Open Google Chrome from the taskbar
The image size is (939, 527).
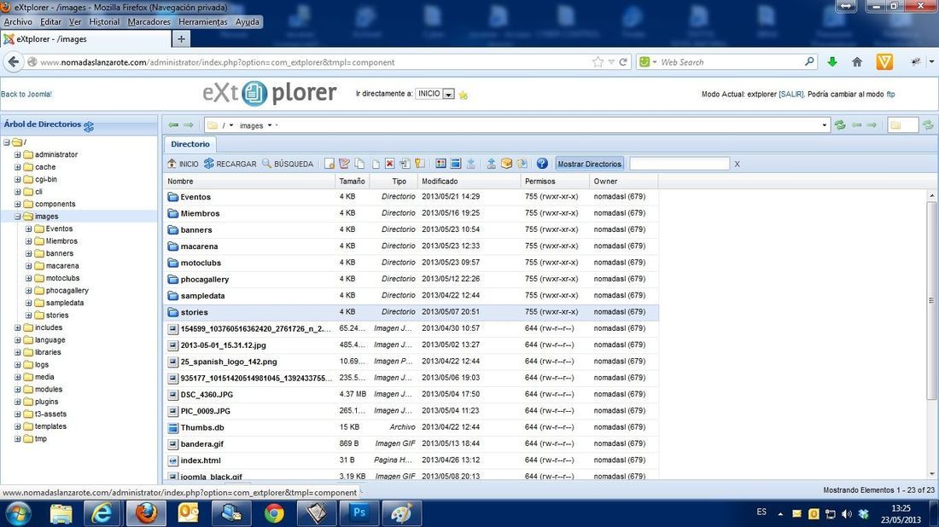pyautogui.click(x=274, y=513)
